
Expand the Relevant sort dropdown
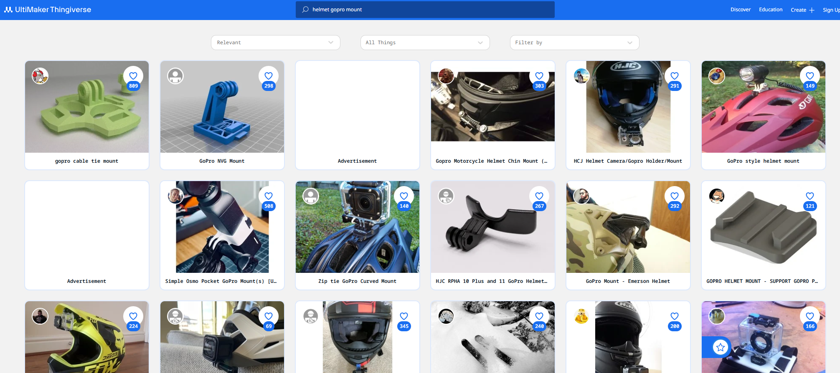(x=276, y=43)
